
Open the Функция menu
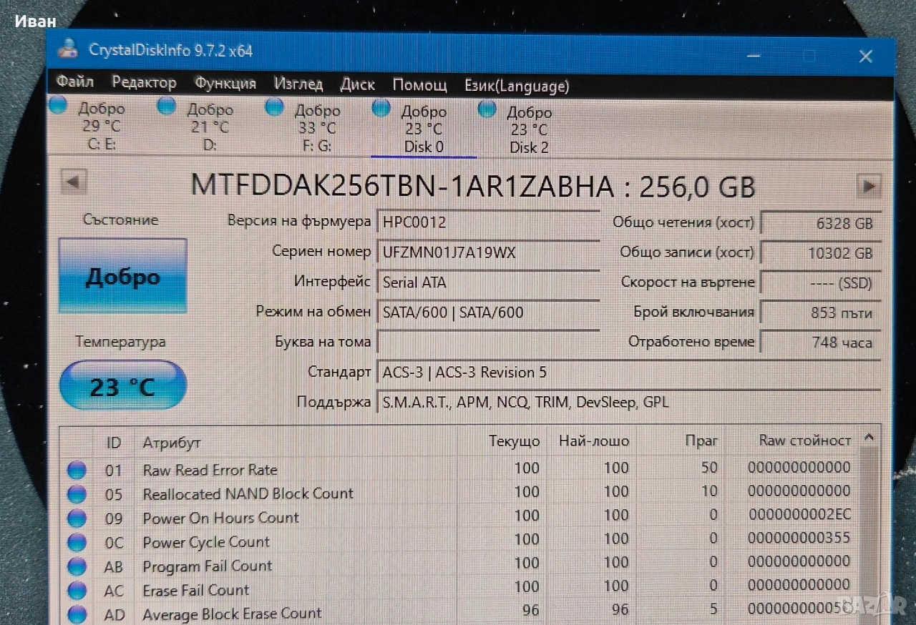(225, 84)
